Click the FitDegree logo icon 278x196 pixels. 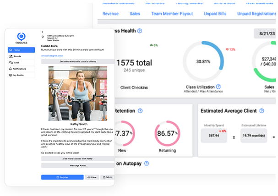click(x=21, y=37)
